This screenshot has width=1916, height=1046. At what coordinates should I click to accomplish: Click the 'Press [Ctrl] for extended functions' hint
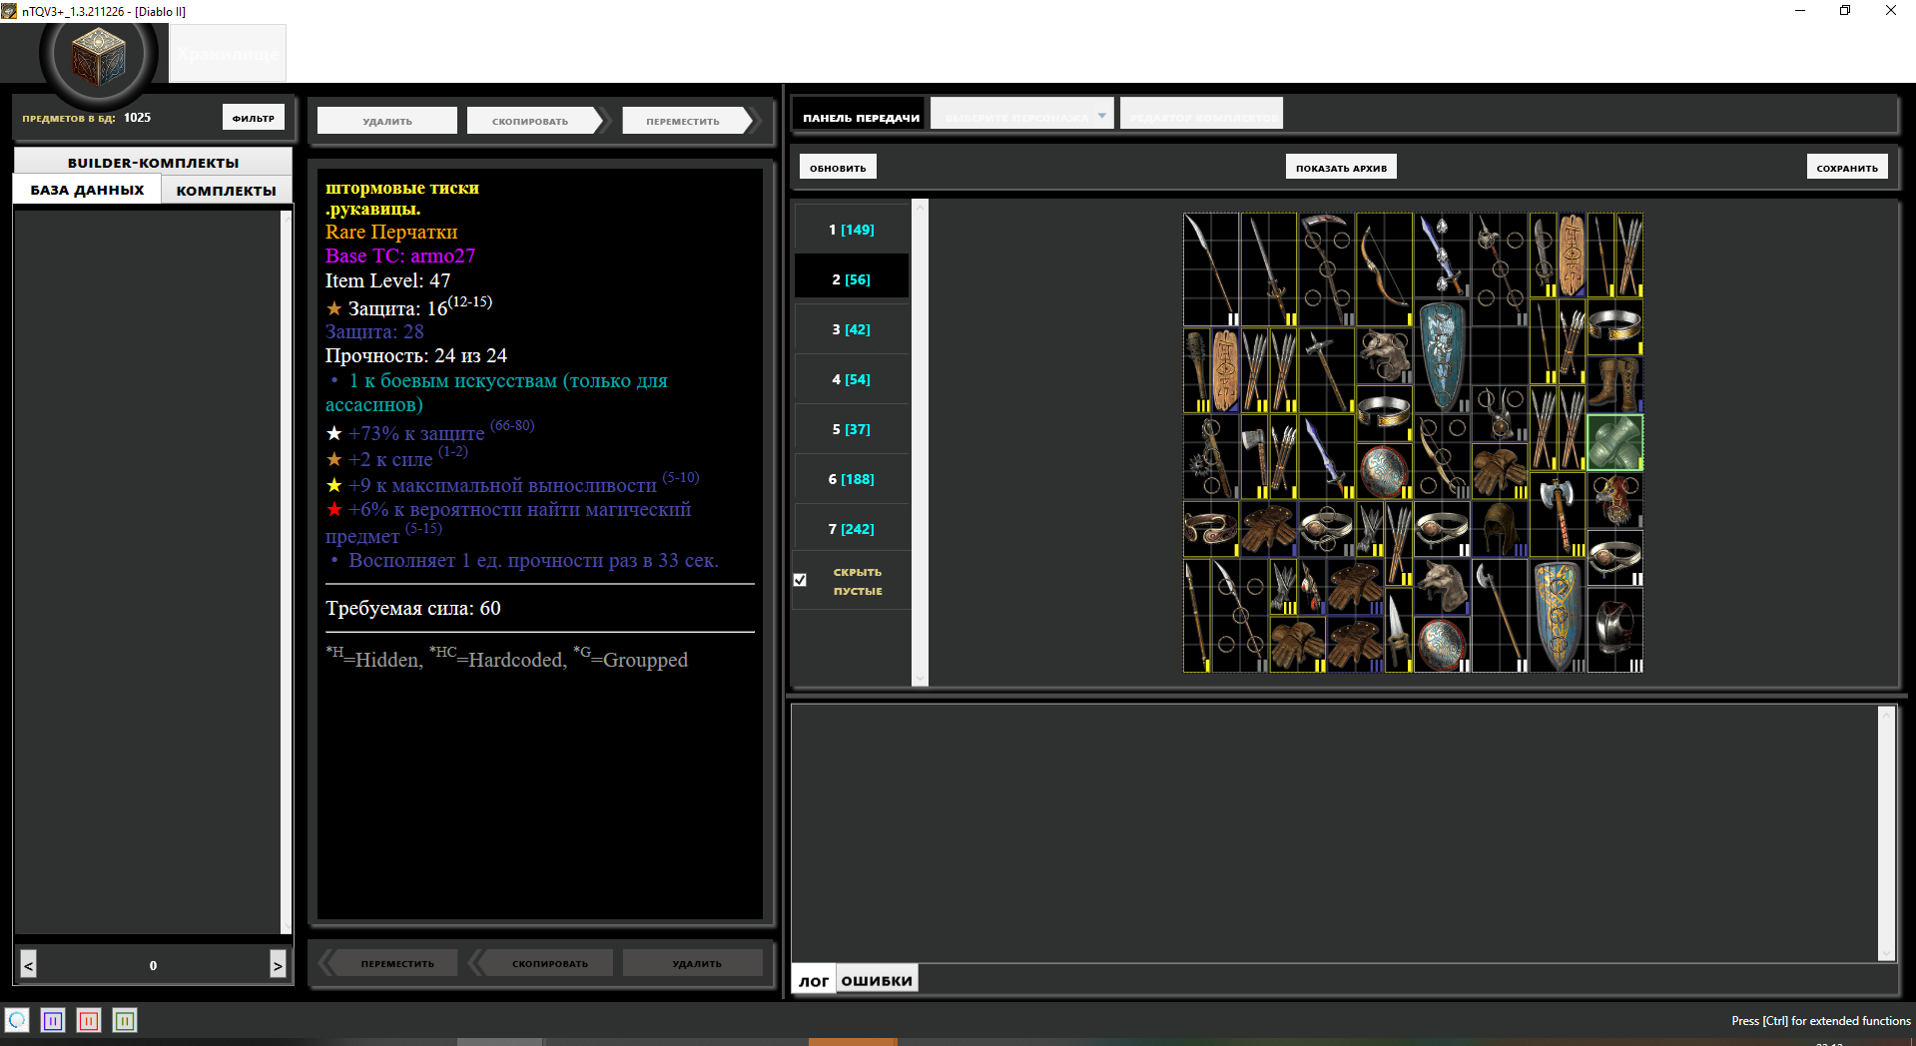[x=1820, y=1020]
